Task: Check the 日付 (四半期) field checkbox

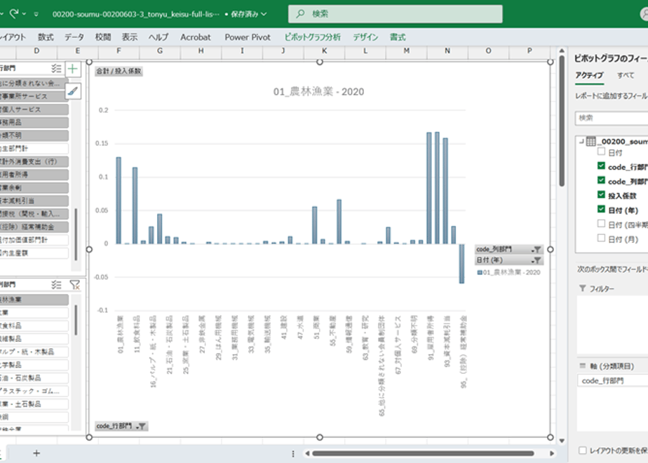Action: click(x=601, y=224)
